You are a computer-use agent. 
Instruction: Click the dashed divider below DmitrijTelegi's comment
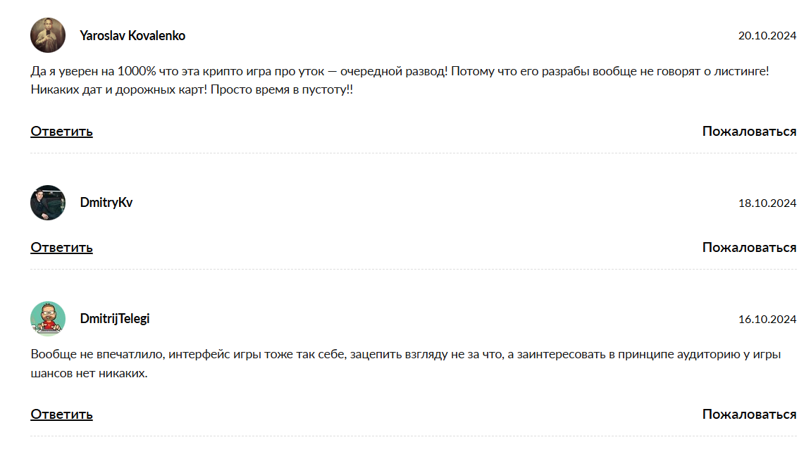tap(414, 436)
